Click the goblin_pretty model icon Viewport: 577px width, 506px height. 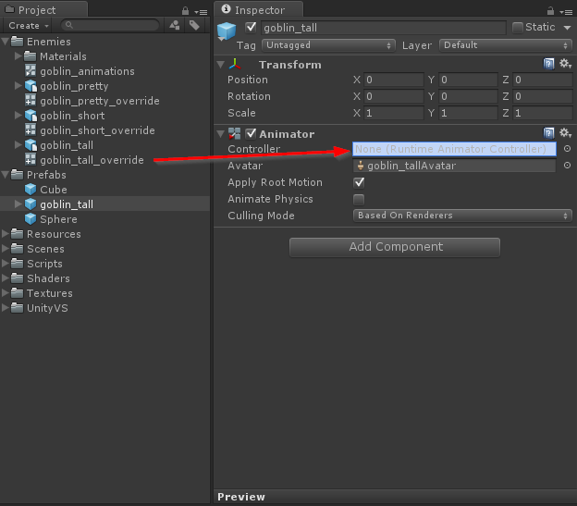coord(31,85)
